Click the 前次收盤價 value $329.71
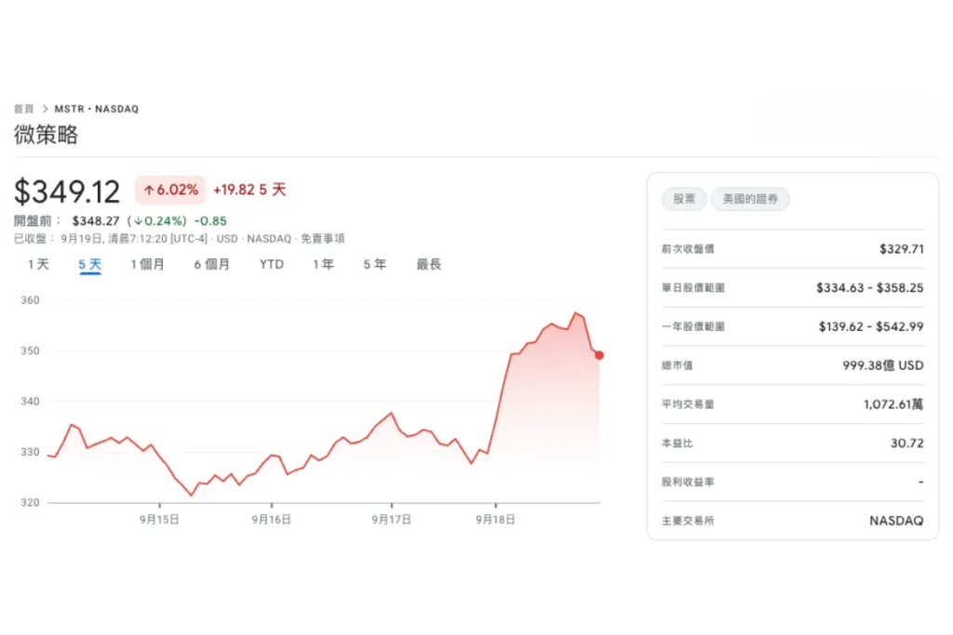Screen dimensions: 953x635 tap(901, 249)
